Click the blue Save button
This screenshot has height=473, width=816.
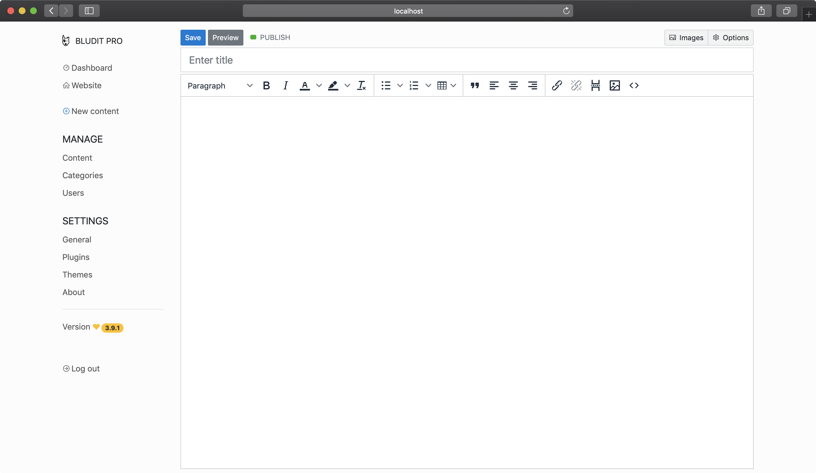(x=193, y=38)
